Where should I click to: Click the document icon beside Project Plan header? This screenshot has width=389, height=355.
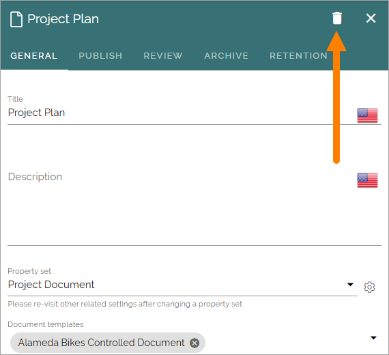[16, 19]
